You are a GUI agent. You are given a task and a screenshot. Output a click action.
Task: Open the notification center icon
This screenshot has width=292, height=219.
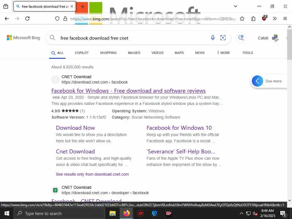click(x=283, y=214)
